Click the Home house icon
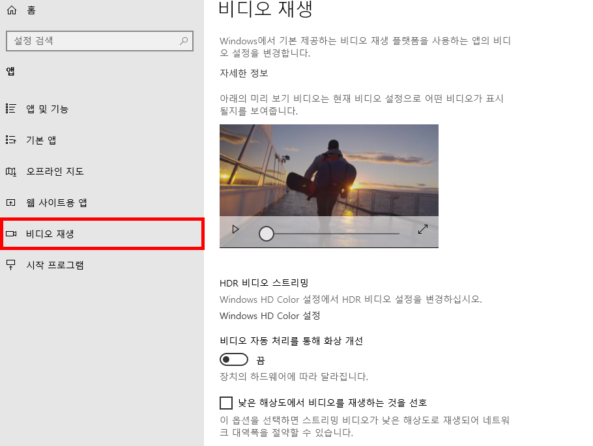Screen dimensions: 593x446 click(x=12, y=10)
